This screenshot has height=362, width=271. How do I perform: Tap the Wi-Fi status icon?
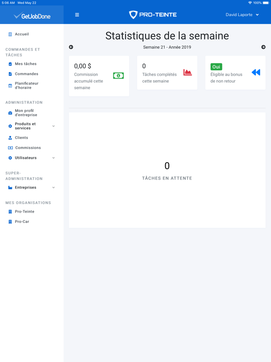(x=250, y=3)
